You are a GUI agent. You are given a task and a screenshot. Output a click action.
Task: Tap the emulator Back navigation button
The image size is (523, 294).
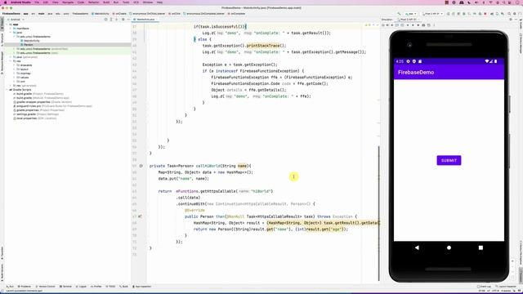coord(417,247)
